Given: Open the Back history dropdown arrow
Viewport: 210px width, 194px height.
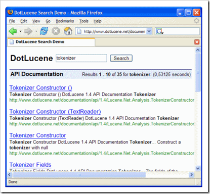Looking at the screenshot, I should click(x=20, y=31).
